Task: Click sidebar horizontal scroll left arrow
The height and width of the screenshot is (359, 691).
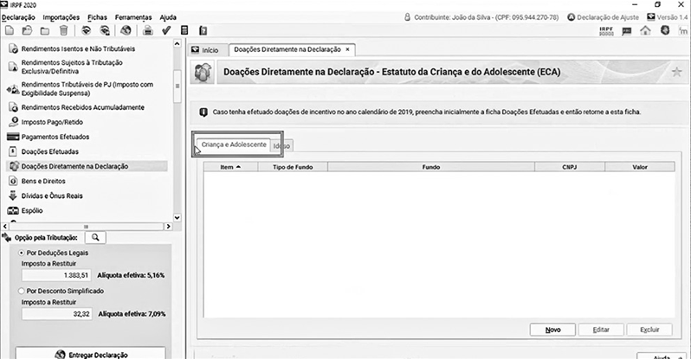Action: pos(5,227)
